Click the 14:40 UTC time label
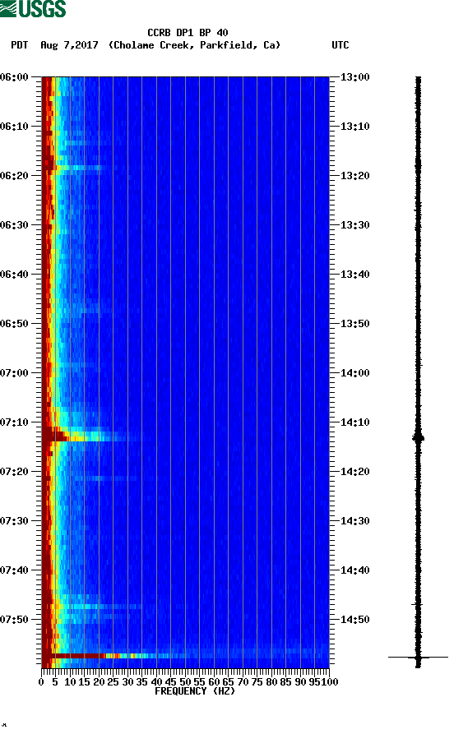454x734 pixels. pos(354,570)
